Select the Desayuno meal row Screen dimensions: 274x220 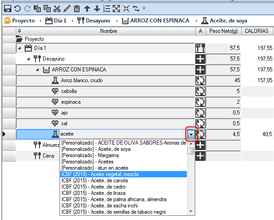click(x=106, y=59)
